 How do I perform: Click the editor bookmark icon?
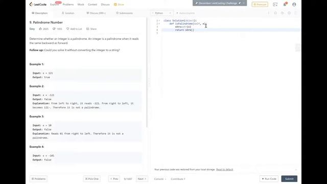click(x=275, y=13)
